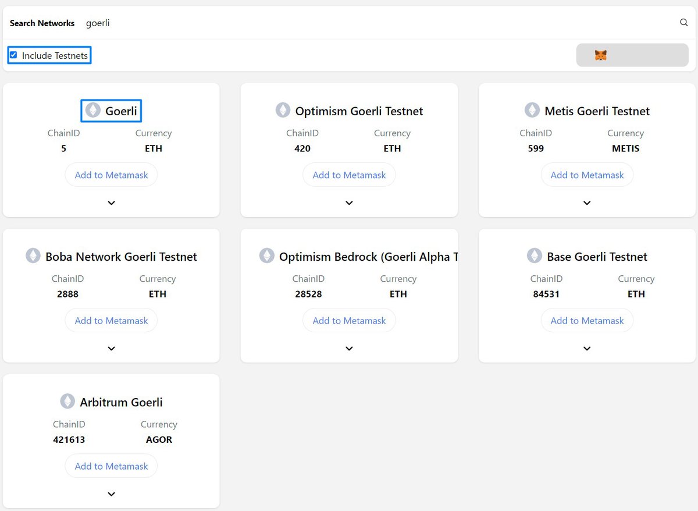Screen dimensions: 698x511
Task: Click the ChainID value 28528
Action: point(308,294)
